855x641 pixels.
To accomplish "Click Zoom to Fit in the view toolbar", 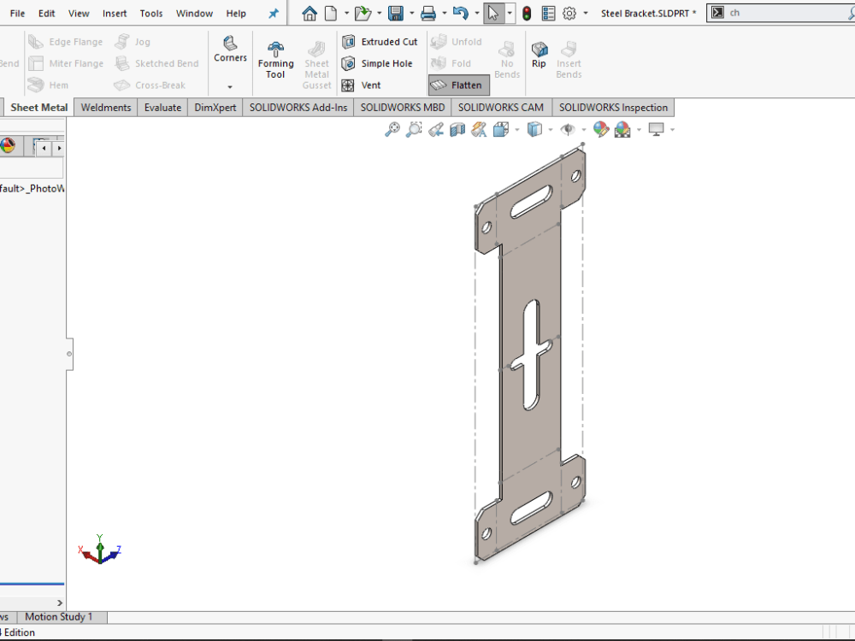I will [x=392, y=129].
